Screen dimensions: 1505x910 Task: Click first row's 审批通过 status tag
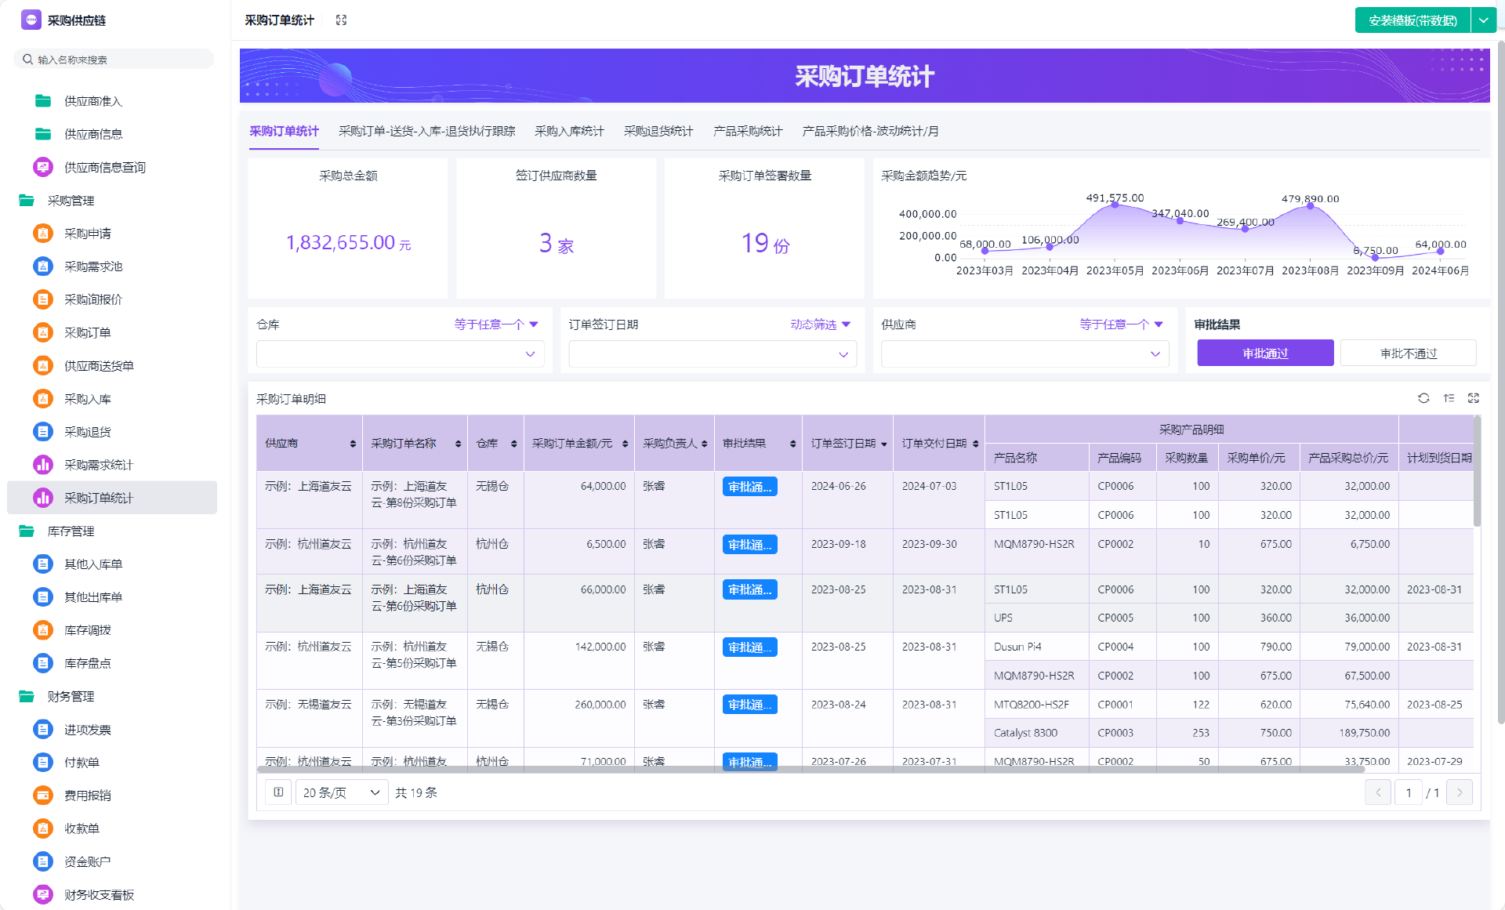749,487
